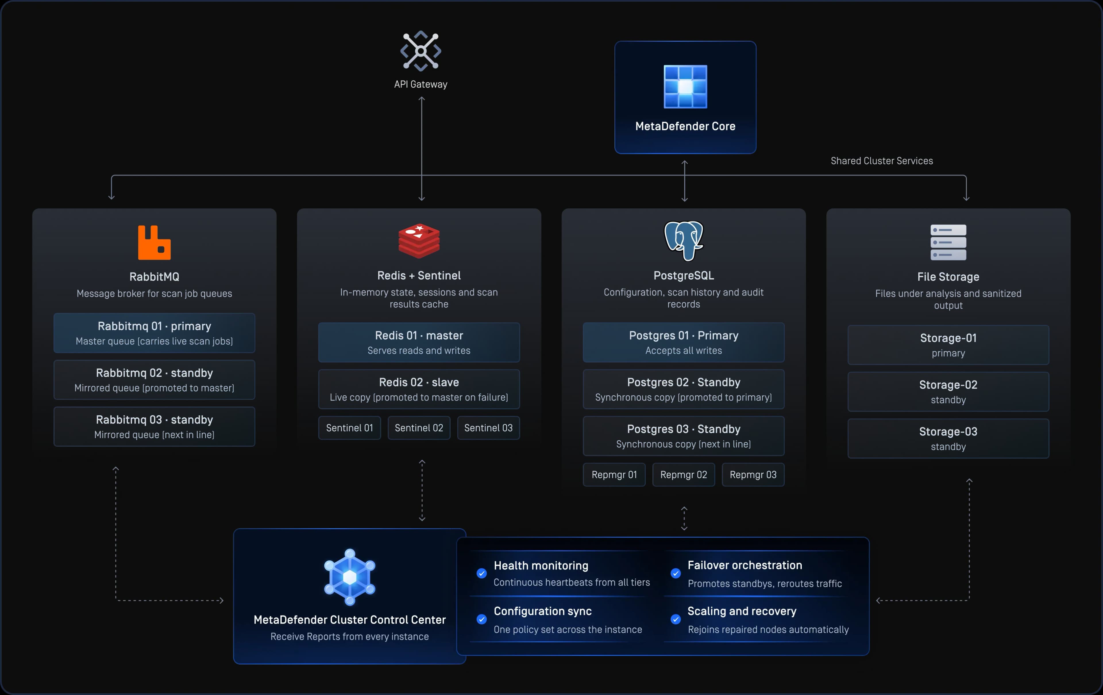
Task: Select the Storage-03 standby box
Action: [948, 438]
